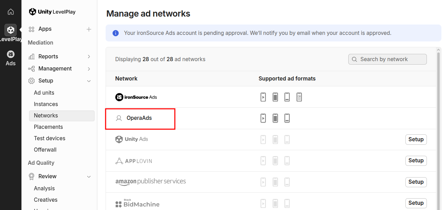This screenshot has width=448, height=210.
Task: Open Creatives under Review
Action: click(46, 200)
